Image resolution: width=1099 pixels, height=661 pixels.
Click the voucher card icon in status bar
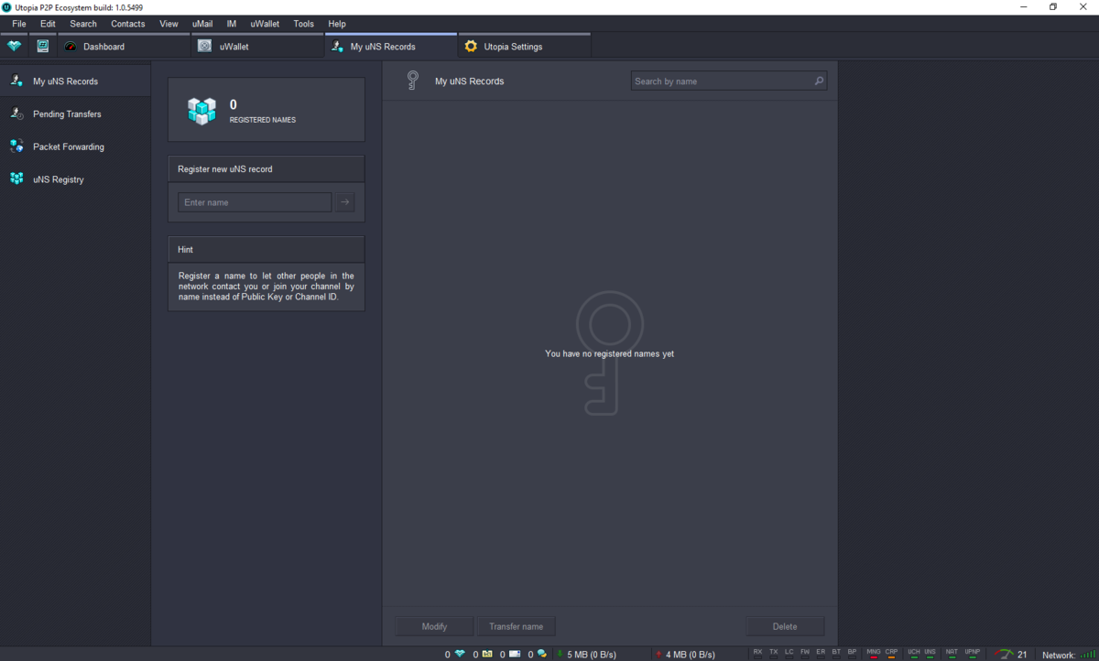pos(487,654)
